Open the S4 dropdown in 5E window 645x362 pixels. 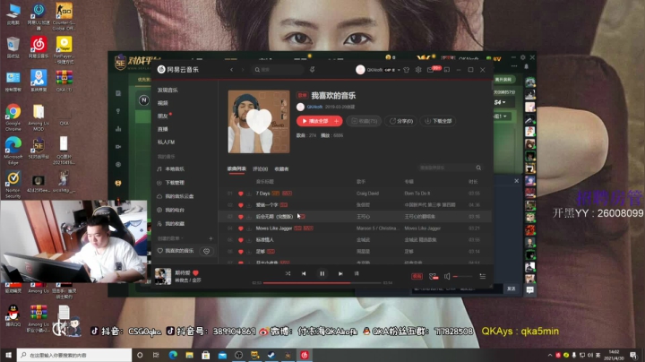(x=500, y=102)
